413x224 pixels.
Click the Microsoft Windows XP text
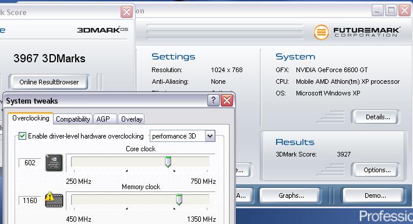[328, 93]
